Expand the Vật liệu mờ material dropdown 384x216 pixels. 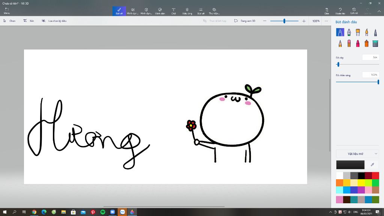[x=357, y=154]
